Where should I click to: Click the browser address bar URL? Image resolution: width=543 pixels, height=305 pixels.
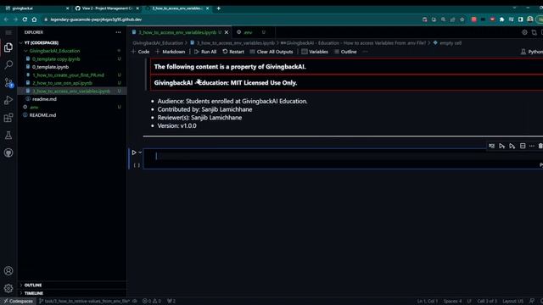(x=96, y=19)
